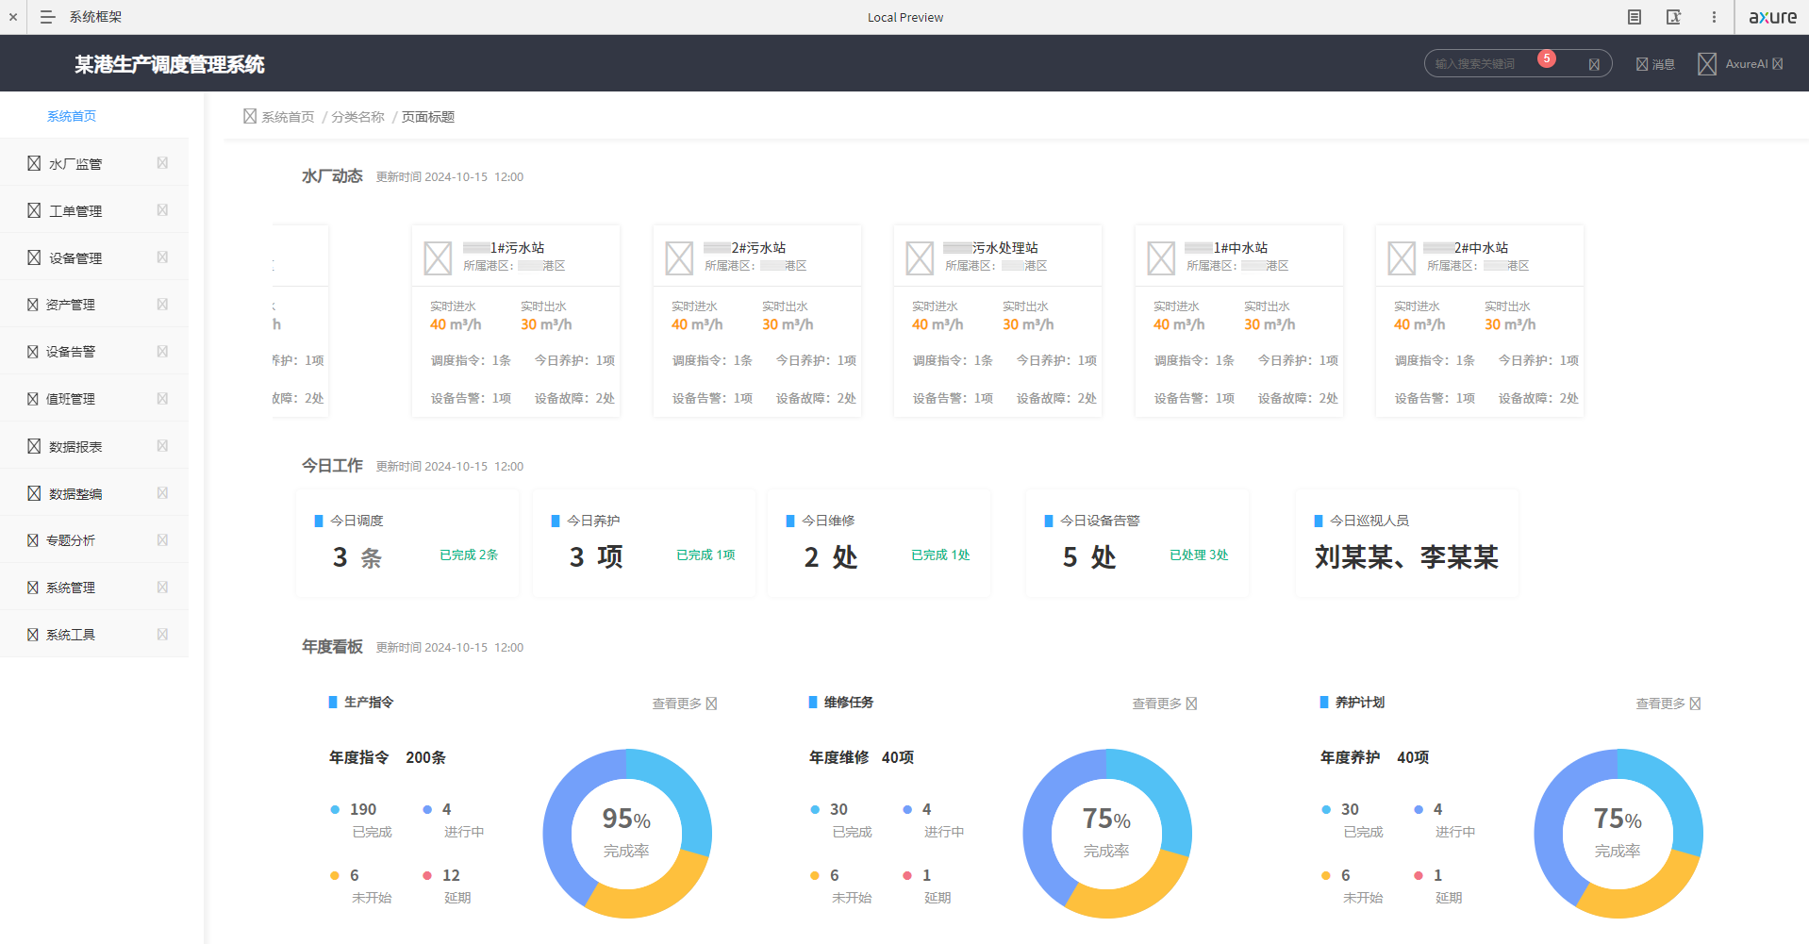Toggle the 系统框架 panel with the hamburger icon

(47, 17)
